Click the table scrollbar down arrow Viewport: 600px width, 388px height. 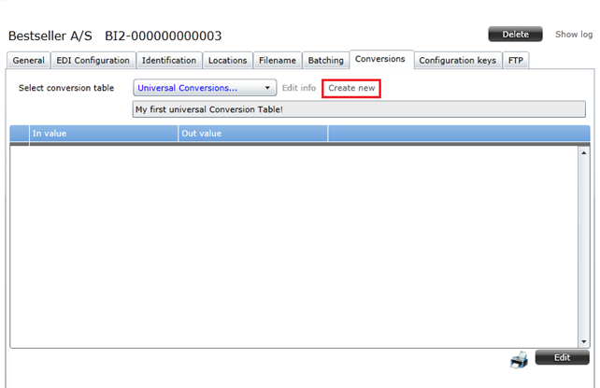tap(584, 342)
